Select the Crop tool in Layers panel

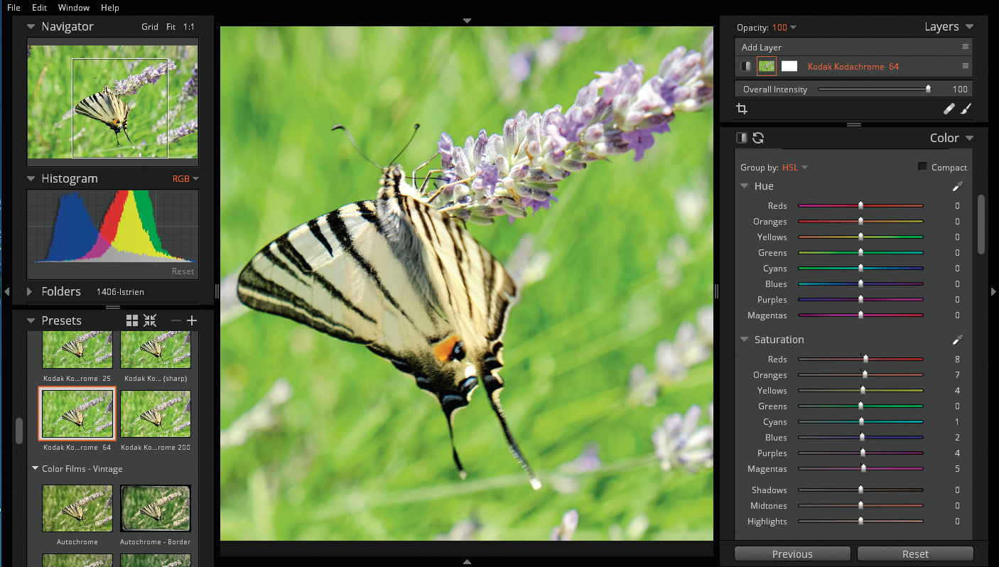coord(742,109)
